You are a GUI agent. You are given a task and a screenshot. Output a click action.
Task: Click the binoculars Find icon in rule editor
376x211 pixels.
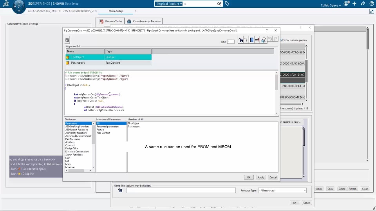coord(240,40)
